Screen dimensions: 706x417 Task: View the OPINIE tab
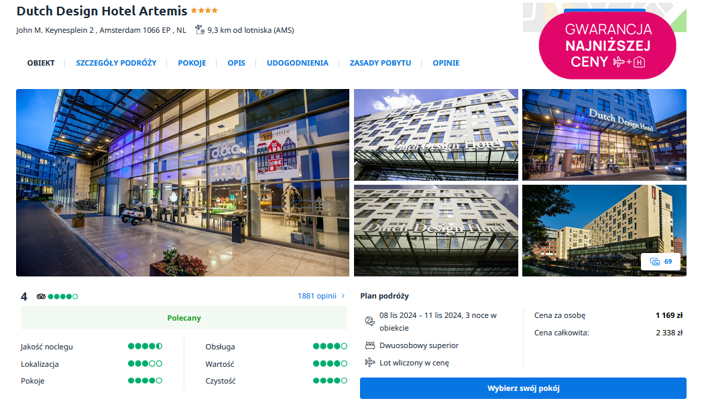[x=447, y=63]
